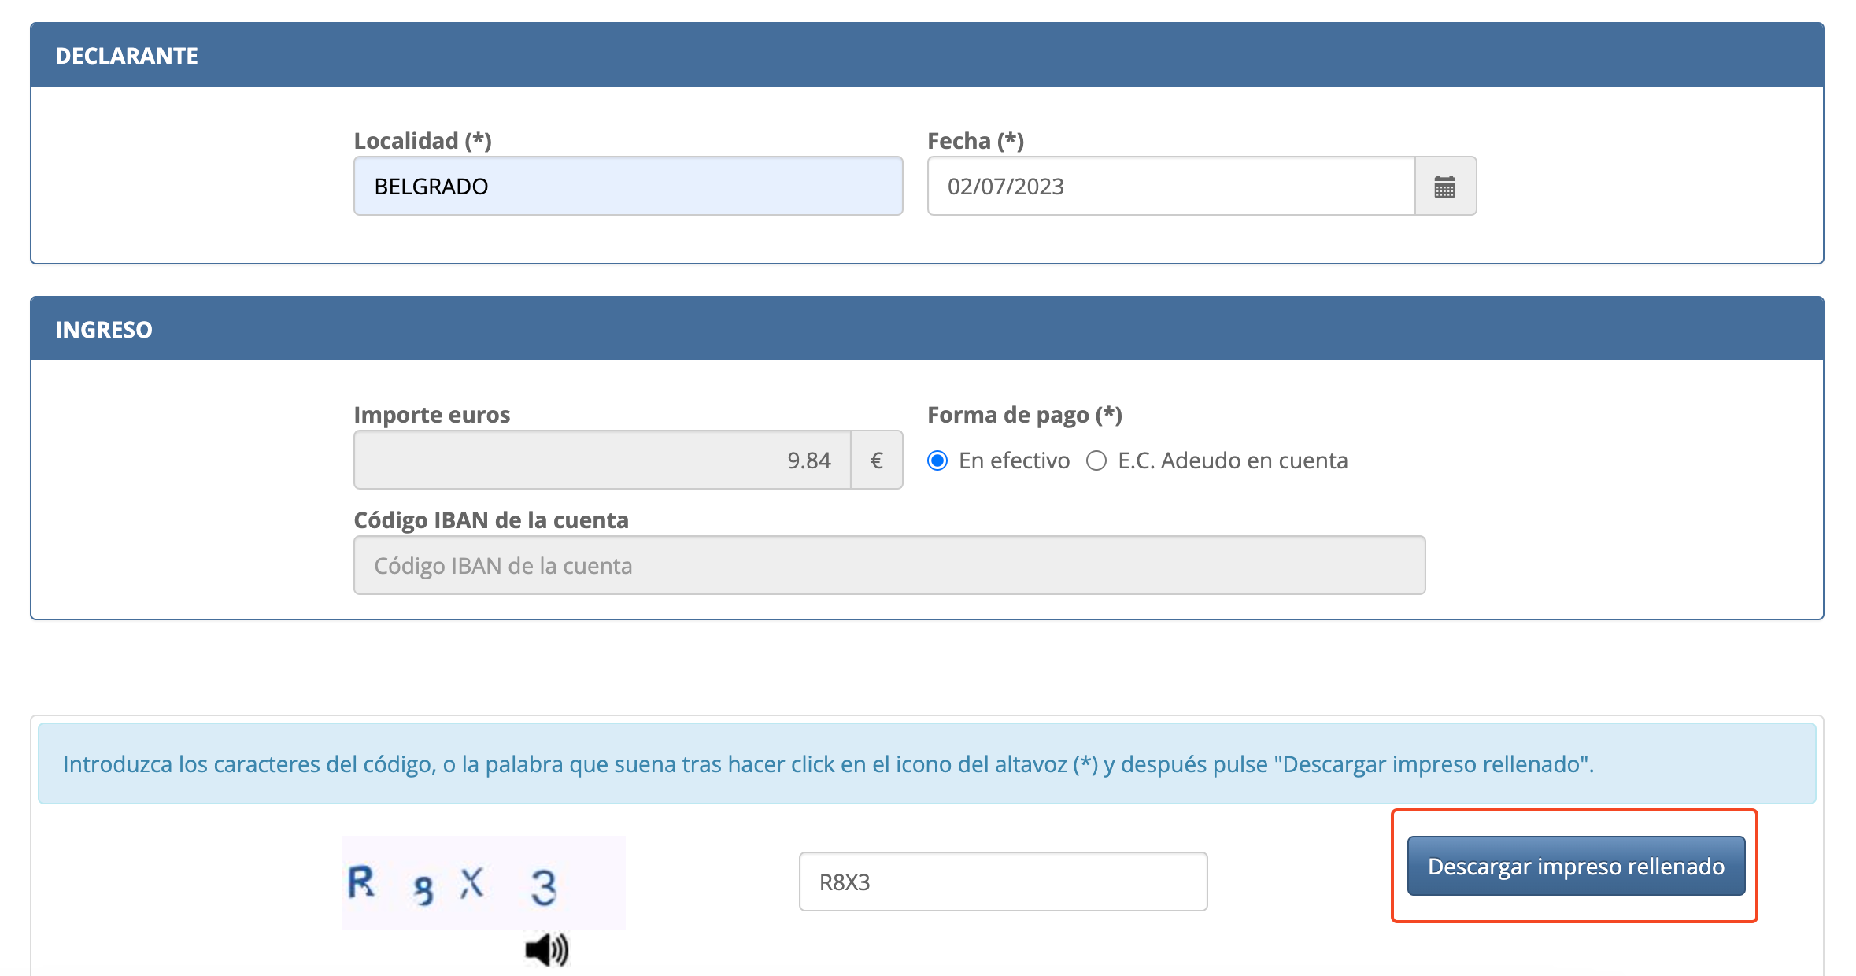This screenshot has width=1856, height=976.
Task: Click the Localidad (*) label
Action: click(423, 141)
